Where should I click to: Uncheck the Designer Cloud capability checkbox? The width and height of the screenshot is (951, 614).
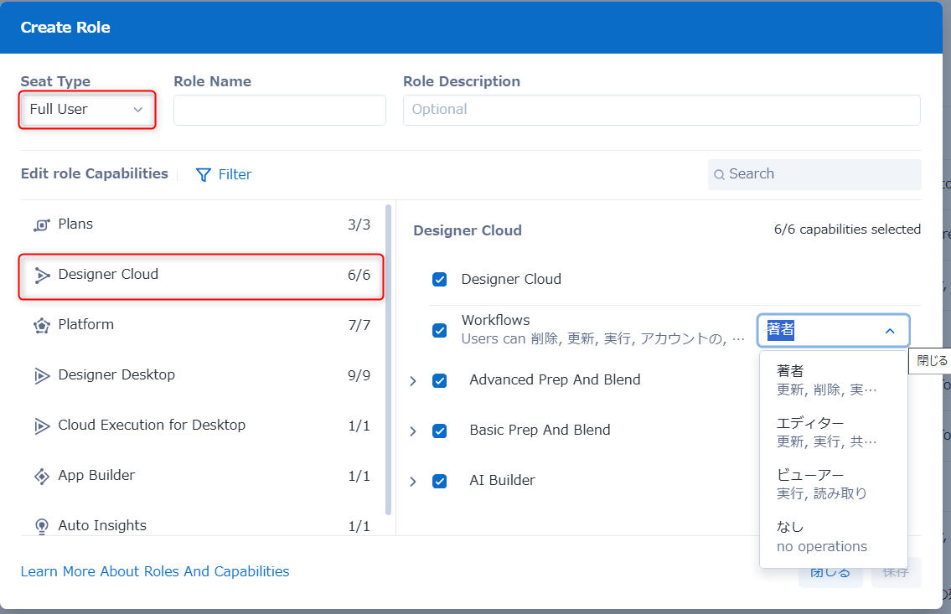click(x=440, y=280)
